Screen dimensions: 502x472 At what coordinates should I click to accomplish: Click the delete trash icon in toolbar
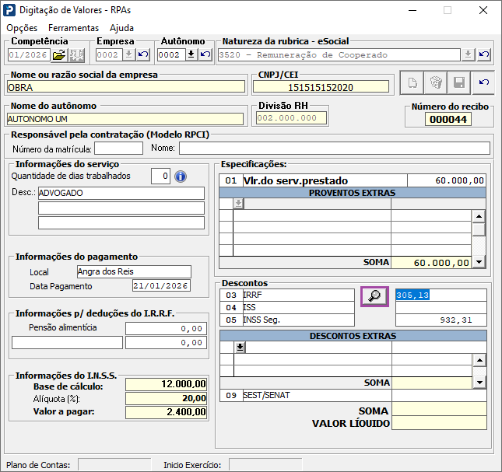(436, 83)
